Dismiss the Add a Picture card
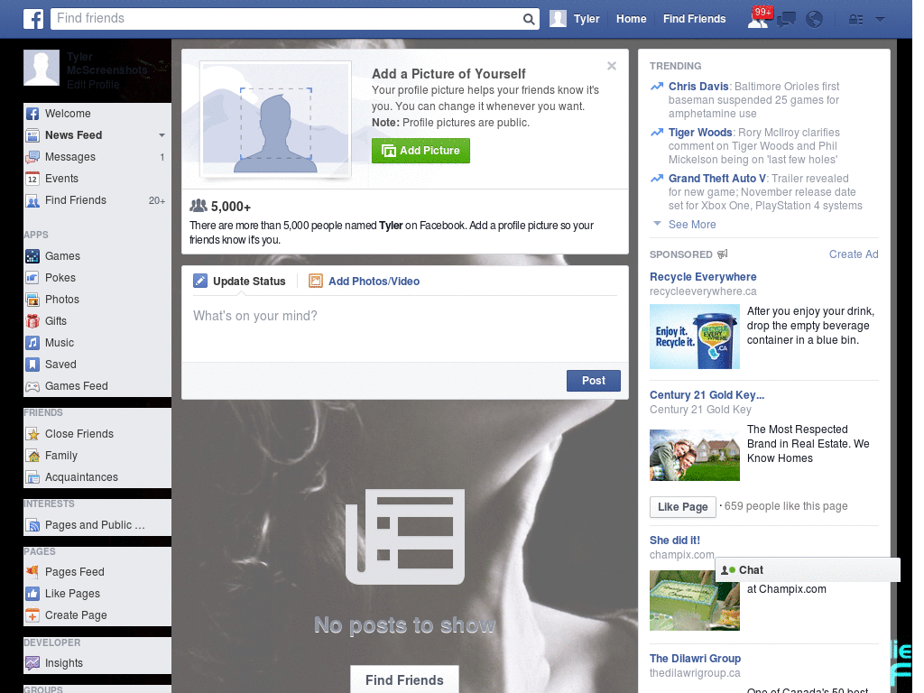924x693 pixels. click(x=612, y=66)
